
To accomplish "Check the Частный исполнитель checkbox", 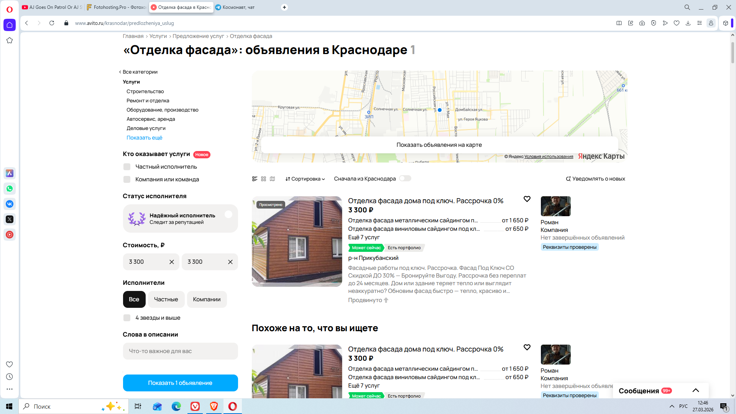I will pyautogui.click(x=127, y=167).
